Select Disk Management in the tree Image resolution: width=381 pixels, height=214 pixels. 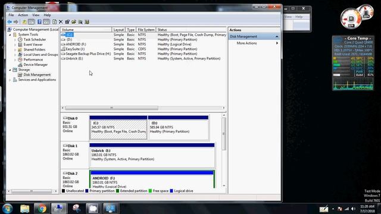[37, 75]
